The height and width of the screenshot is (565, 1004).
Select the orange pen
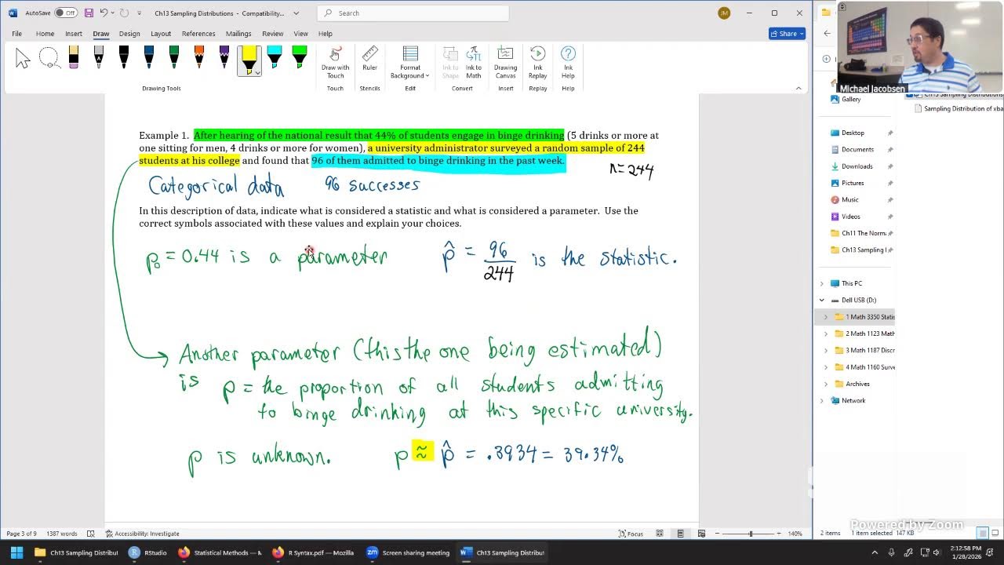tap(199, 57)
